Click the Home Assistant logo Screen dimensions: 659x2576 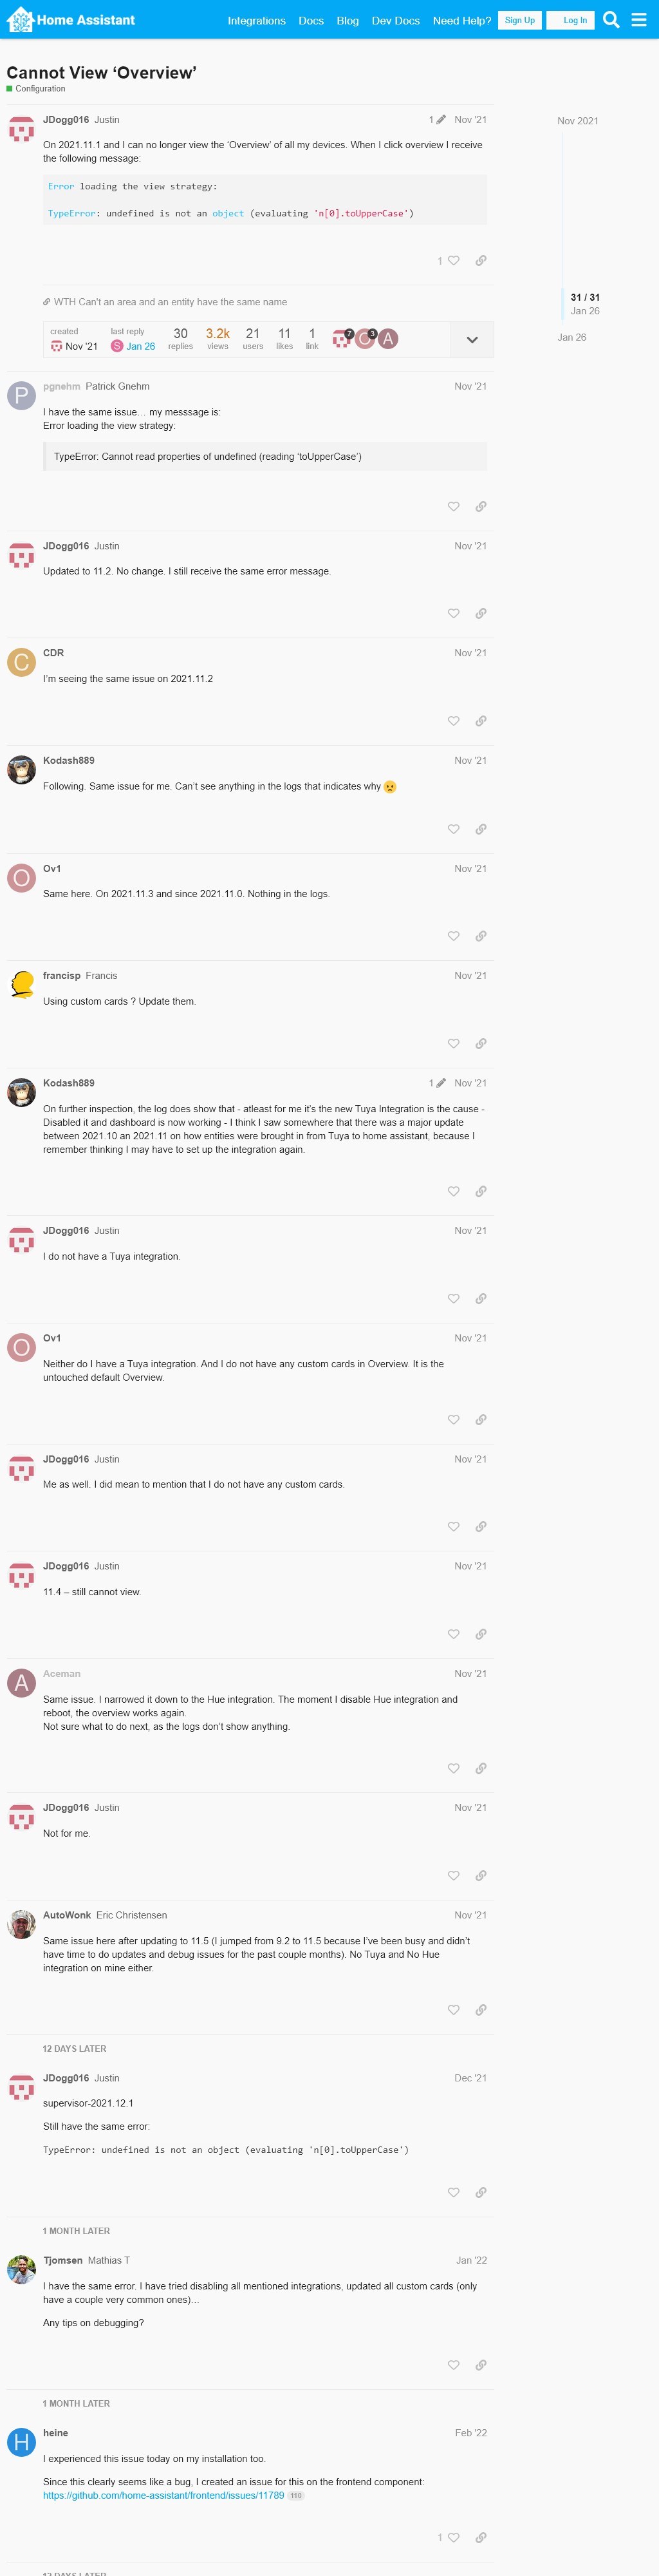point(71,20)
